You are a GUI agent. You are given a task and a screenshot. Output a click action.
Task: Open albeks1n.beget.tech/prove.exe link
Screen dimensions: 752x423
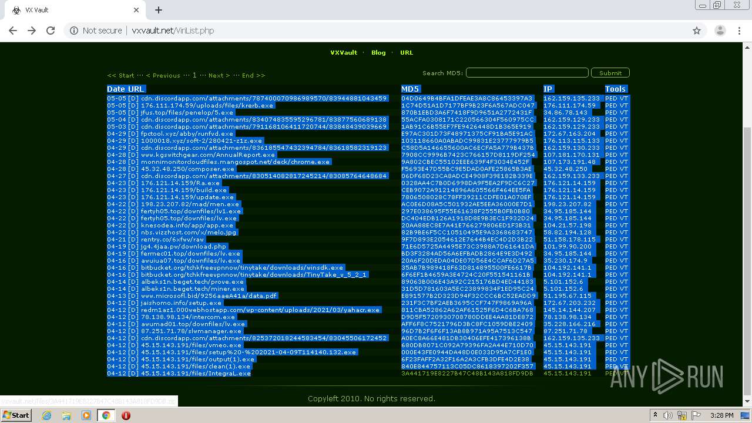pos(192,281)
